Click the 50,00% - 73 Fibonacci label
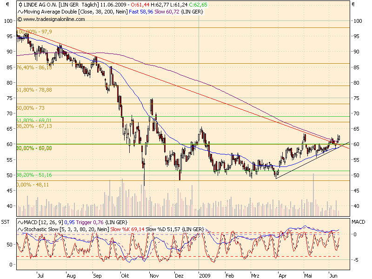Viewport: 372px width, 279px height. click(x=30, y=108)
